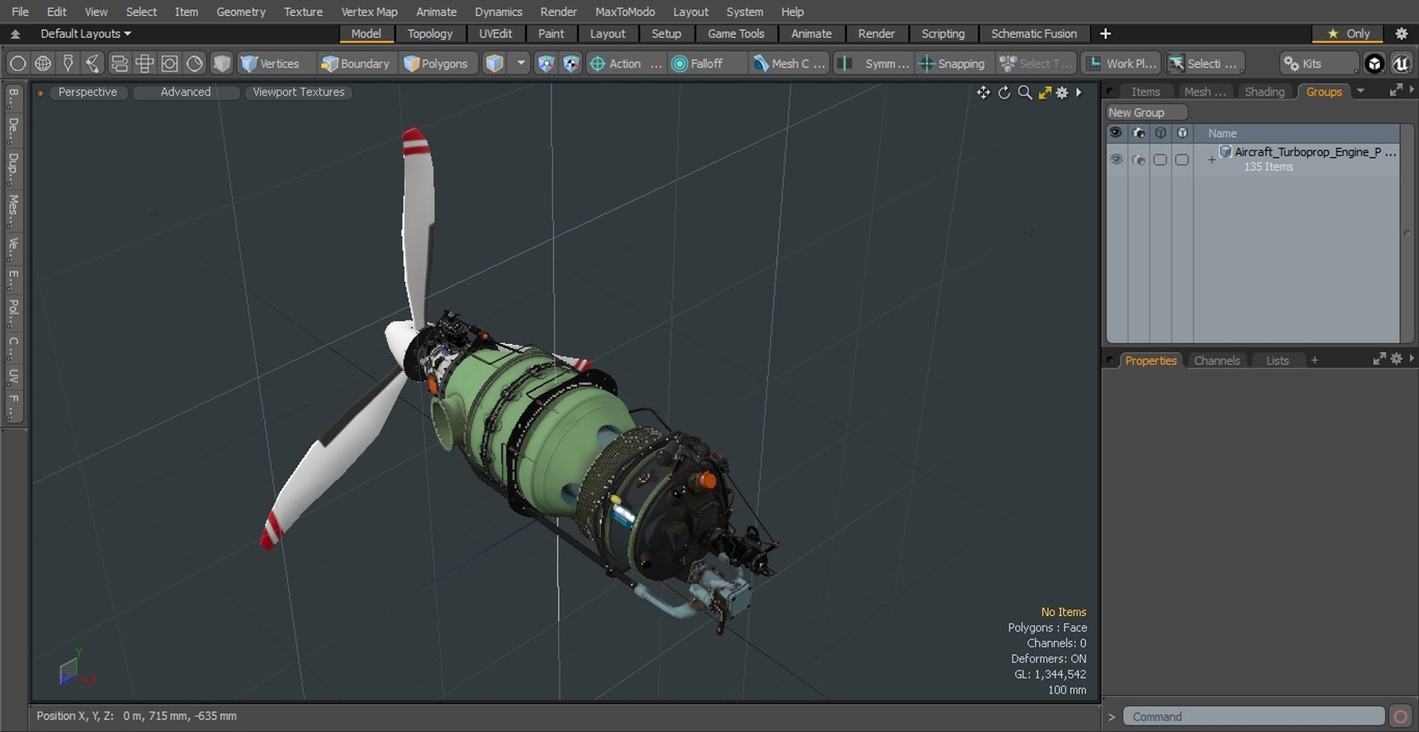This screenshot has width=1419, height=732.
Task: Switch to Vertices selection mode
Action: click(x=270, y=64)
